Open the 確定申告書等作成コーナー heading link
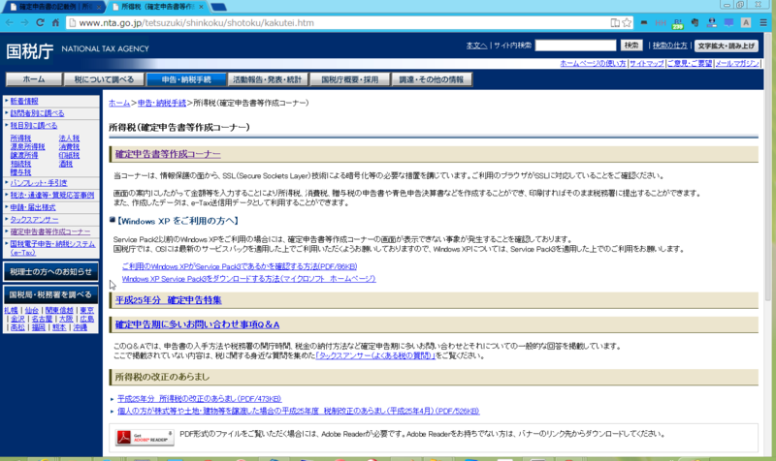The image size is (776, 461). pos(168,154)
